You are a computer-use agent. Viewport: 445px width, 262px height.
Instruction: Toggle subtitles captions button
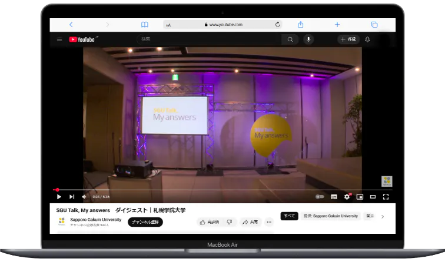[x=334, y=197]
